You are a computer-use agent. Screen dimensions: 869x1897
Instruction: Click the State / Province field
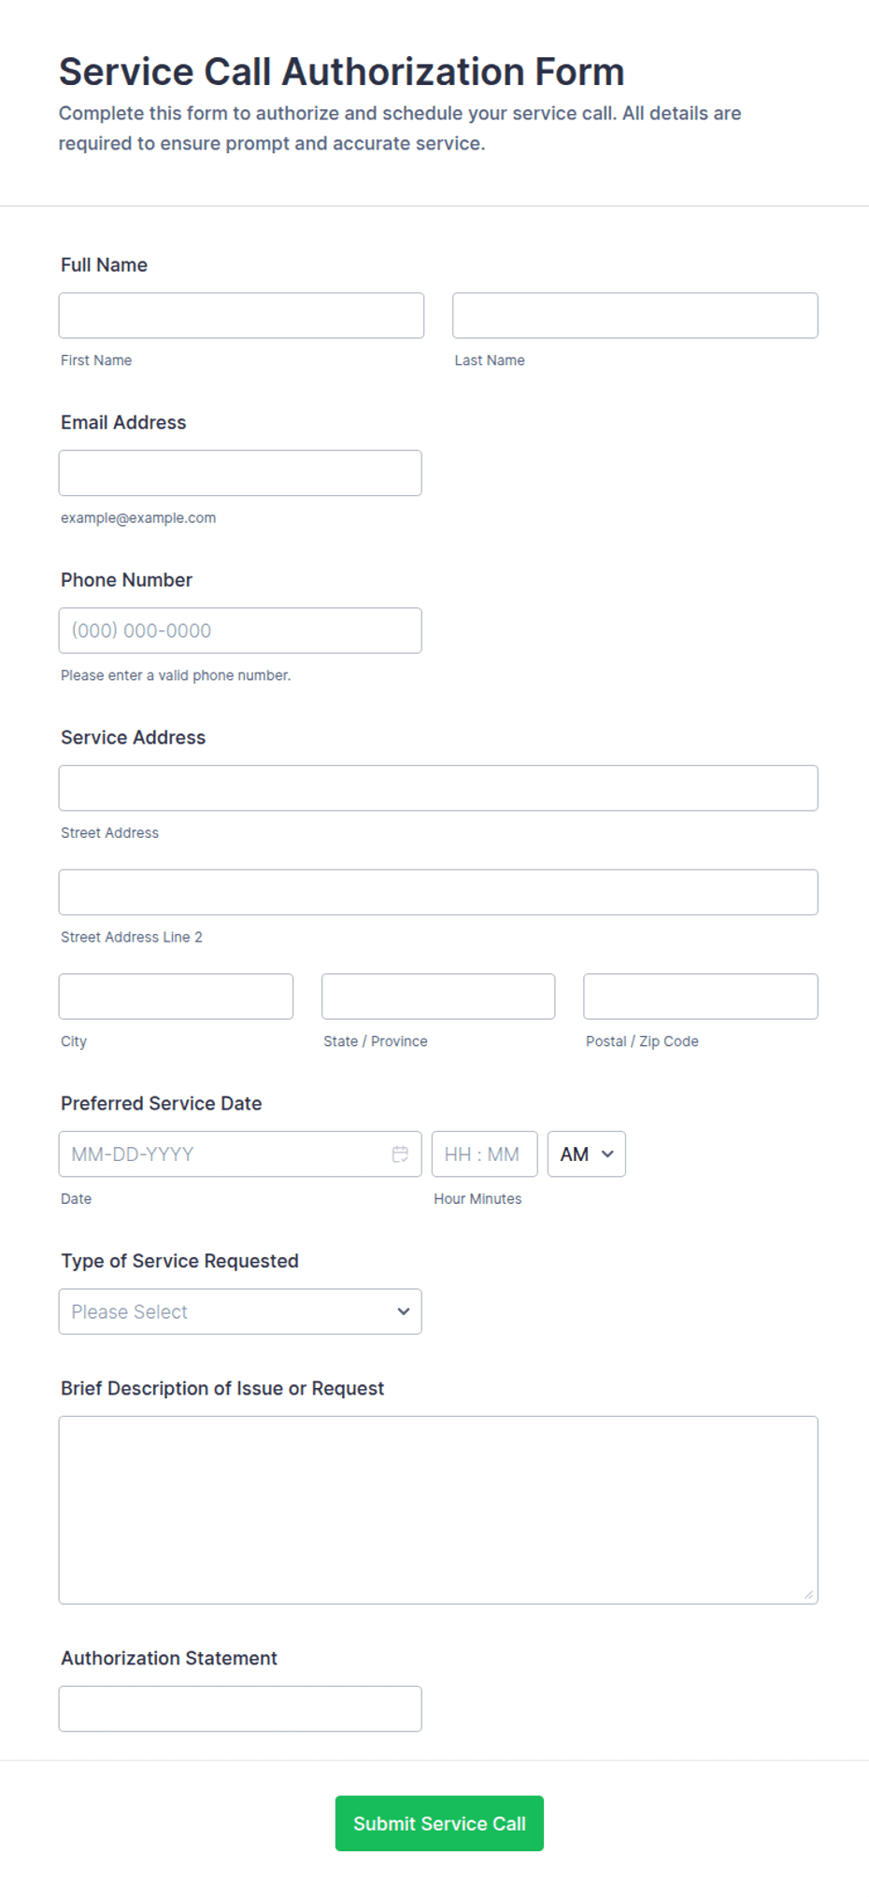click(x=438, y=997)
